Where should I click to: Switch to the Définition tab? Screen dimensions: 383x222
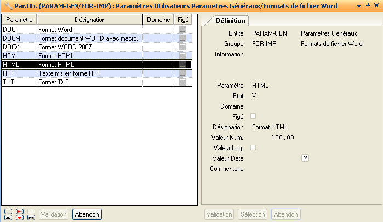tap(230, 20)
